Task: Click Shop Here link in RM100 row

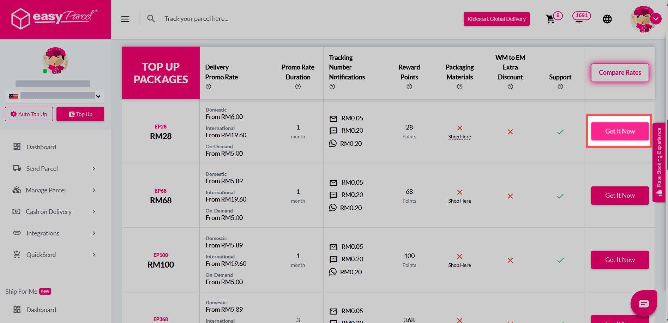Action: [x=459, y=265]
